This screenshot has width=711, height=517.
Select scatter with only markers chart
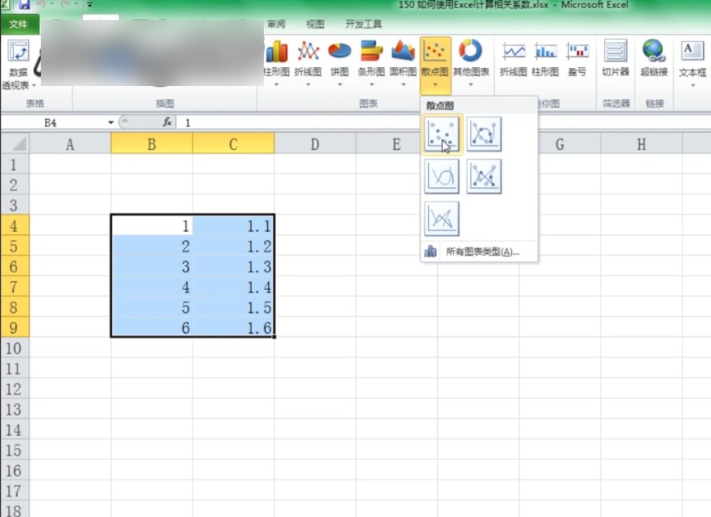click(x=443, y=134)
